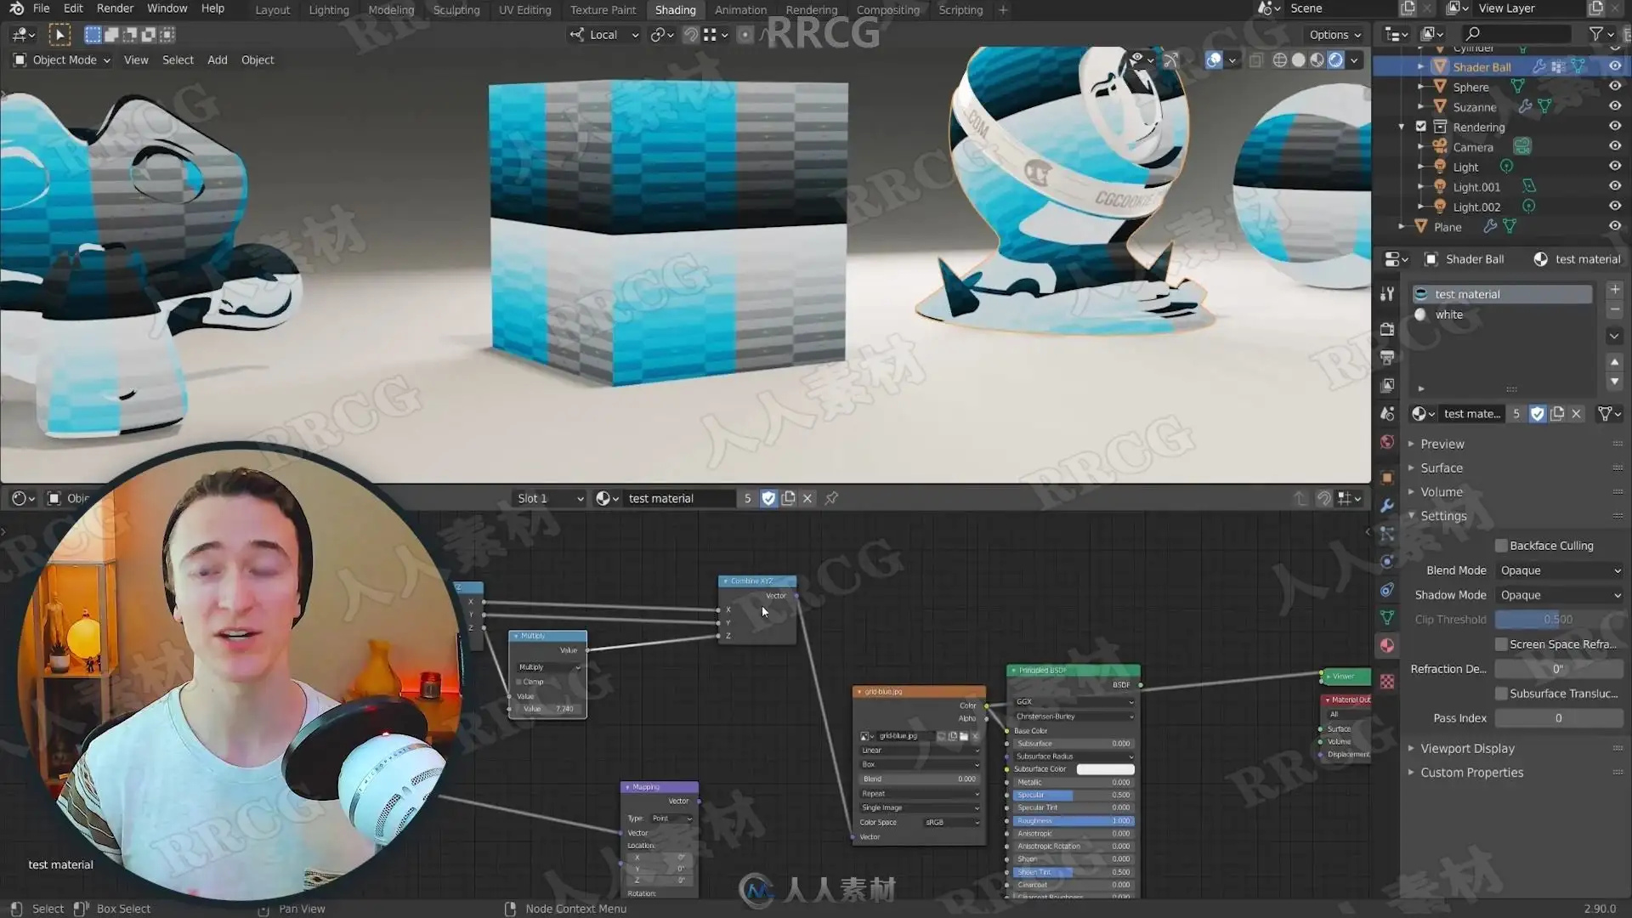This screenshot has width=1632, height=918.
Task: Expand the Viewport Display panel
Action: coord(1467,748)
